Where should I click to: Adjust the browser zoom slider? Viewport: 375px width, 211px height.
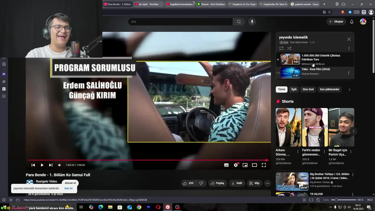coord(343,200)
